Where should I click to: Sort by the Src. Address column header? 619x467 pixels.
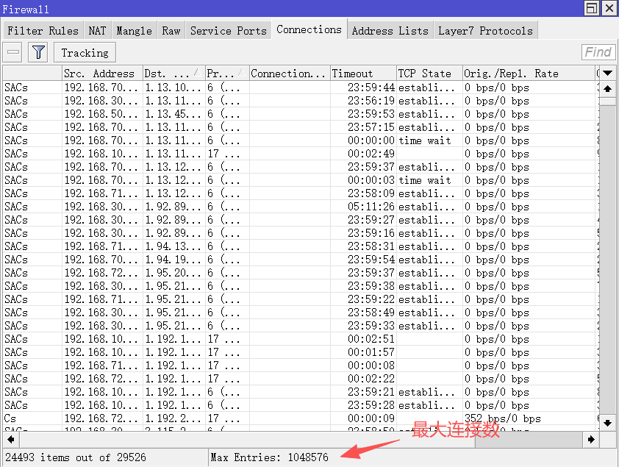coord(101,74)
